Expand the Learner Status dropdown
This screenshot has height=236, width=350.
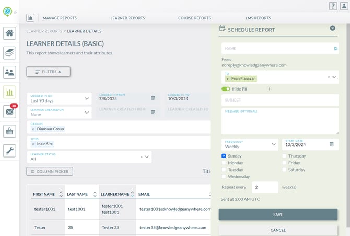[147, 156]
